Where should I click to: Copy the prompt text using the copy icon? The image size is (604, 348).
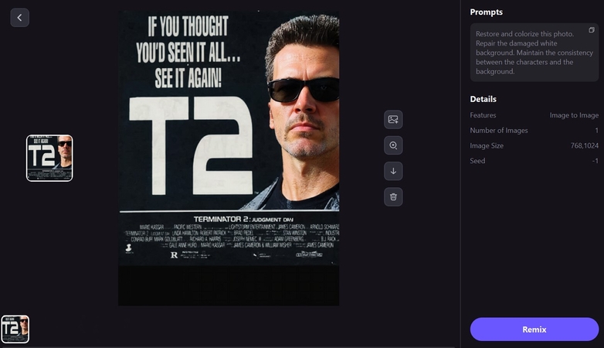[x=592, y=30]
